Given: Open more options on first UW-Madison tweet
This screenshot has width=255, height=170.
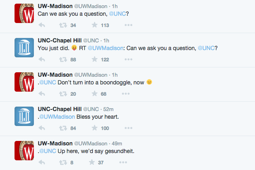Looking at the screenshot, I should point(128,25).
